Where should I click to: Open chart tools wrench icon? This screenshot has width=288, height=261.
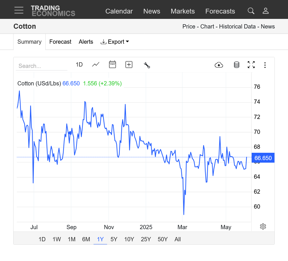coord(147,65)
